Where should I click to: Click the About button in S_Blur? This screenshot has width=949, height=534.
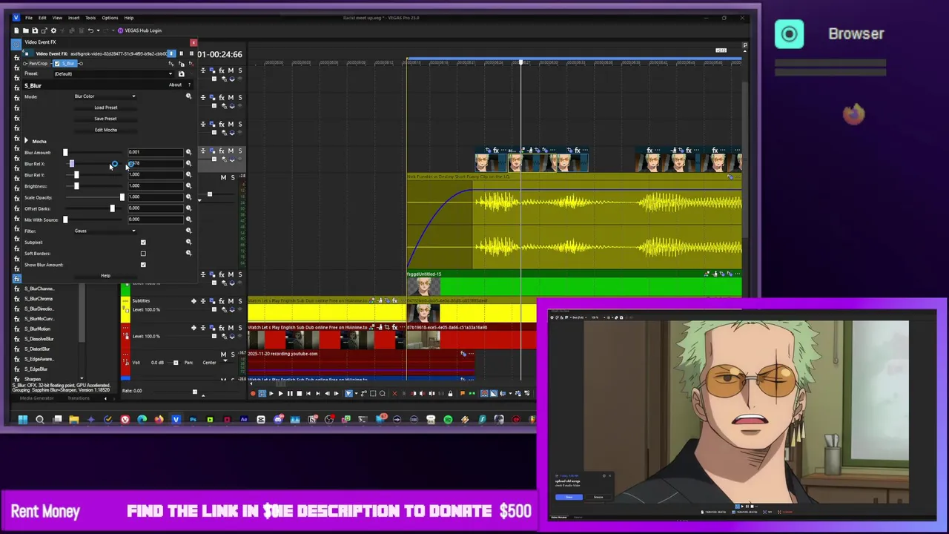tap(175, 85)
